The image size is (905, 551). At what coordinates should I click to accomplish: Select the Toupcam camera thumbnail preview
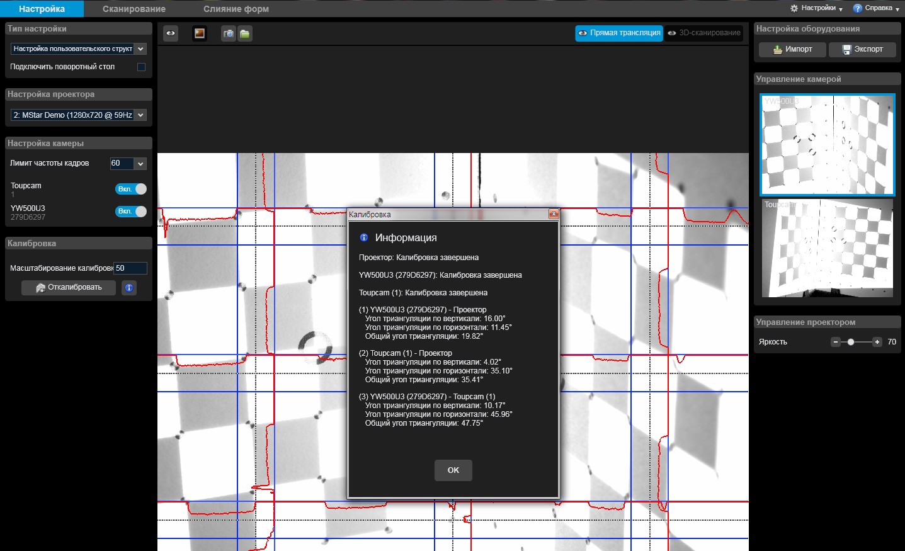828,249
